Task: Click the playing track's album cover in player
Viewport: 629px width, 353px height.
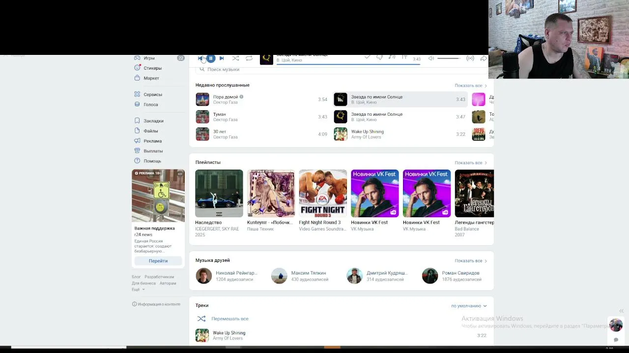Action: click(266, 59)
